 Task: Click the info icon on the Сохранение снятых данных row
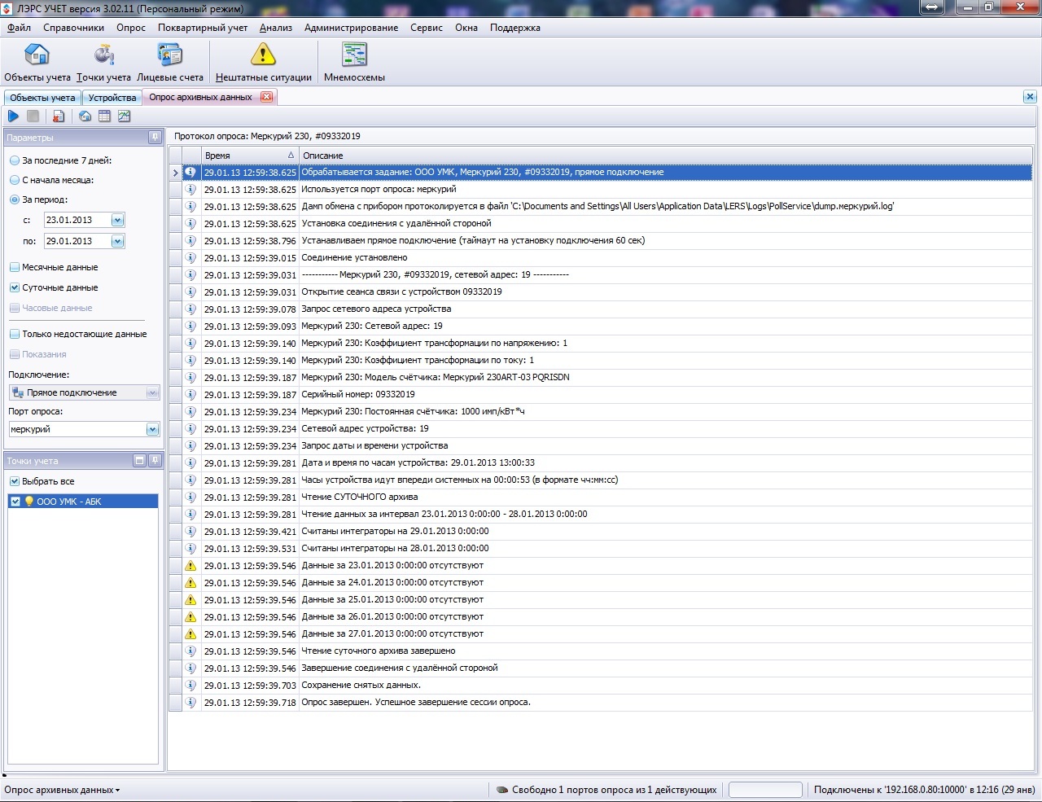tap(190, 685)
